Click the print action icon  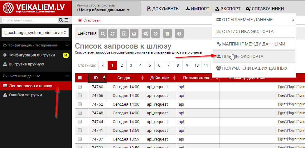tap(134, 33)
